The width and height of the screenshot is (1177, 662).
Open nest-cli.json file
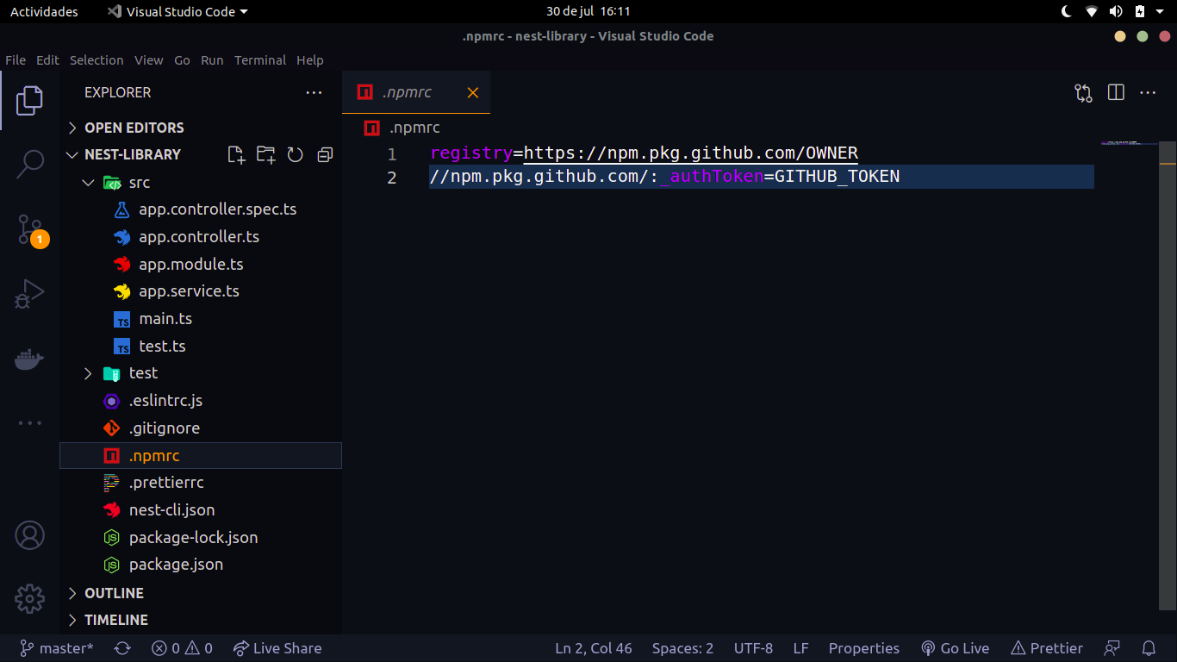coord(201,510)
